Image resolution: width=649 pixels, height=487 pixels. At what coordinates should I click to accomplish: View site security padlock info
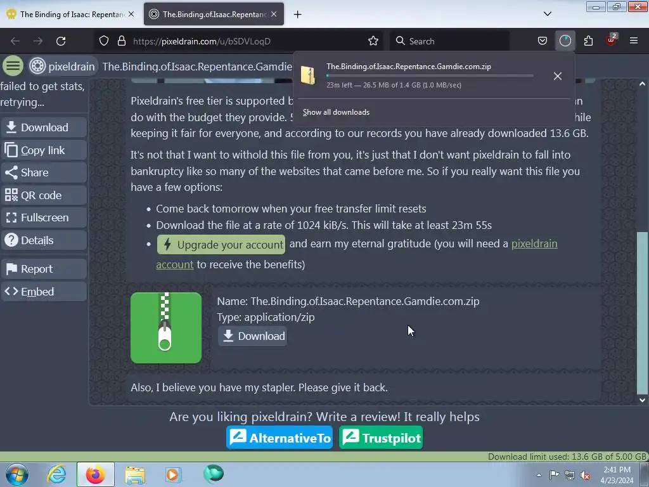coord(121,41)
